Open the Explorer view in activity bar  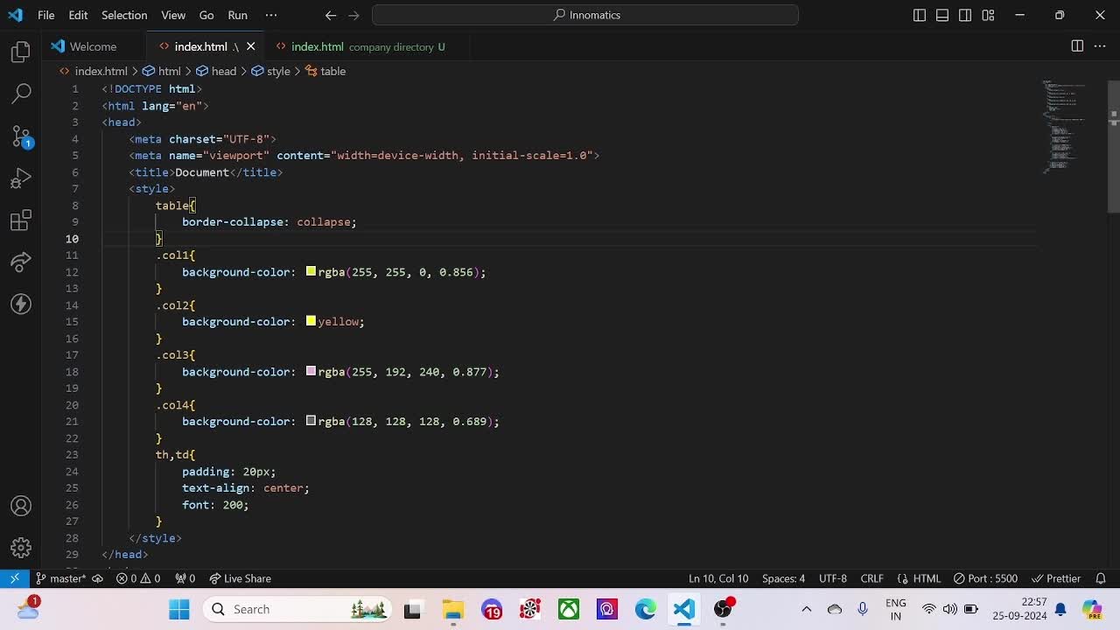[x=21, y=52]
